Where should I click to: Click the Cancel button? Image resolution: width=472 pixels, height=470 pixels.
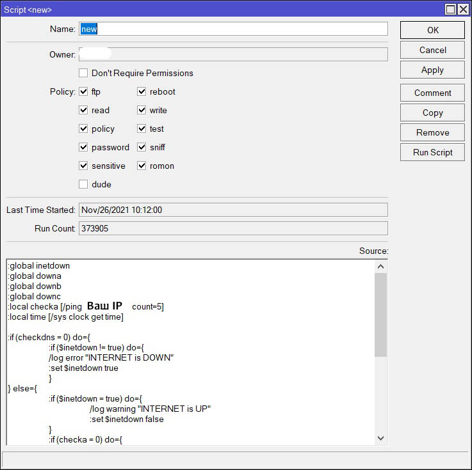point(432,50)
